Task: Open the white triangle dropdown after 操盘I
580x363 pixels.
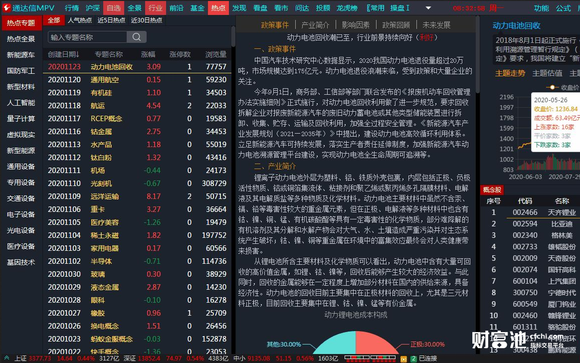Action: [x=428, y=8]
